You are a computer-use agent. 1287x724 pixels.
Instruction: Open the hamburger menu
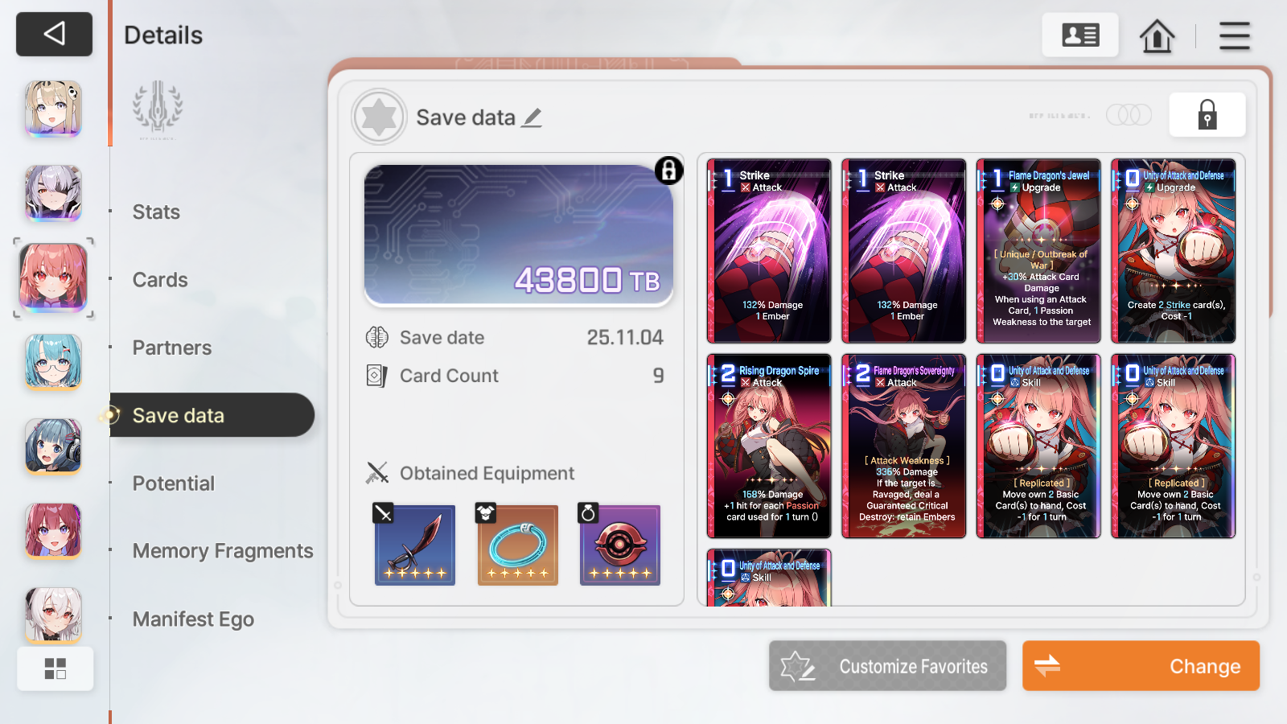1234,35
